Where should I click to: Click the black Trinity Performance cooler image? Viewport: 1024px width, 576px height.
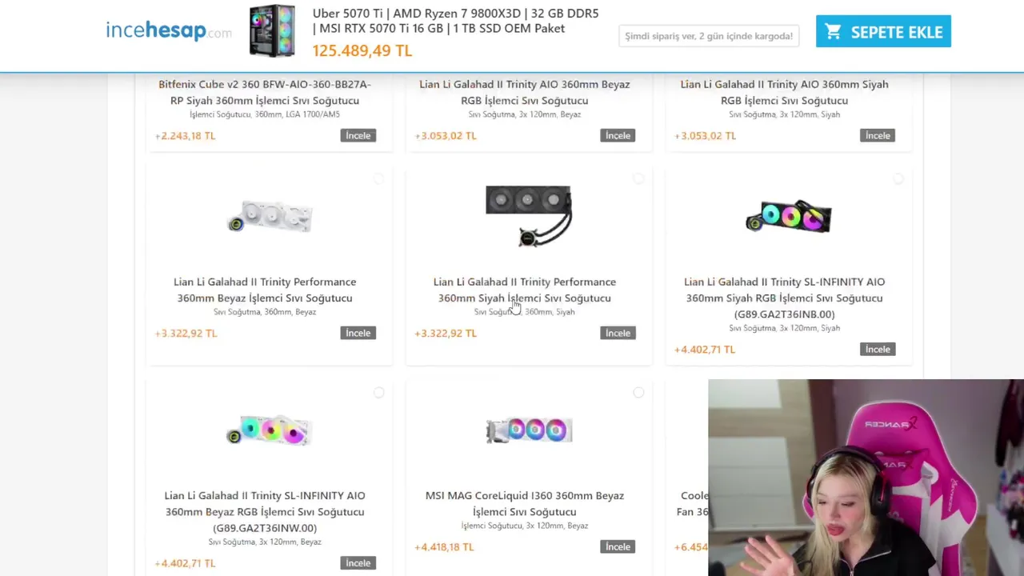point(529,216)
